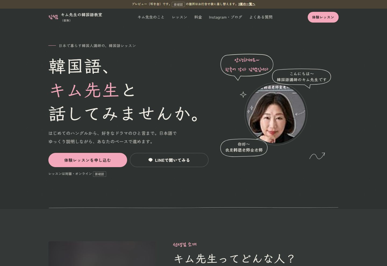Screen dimensions: 387x266
Task: Open the site title キム先生の韓国語教室
Action: (x=81, y=15)
